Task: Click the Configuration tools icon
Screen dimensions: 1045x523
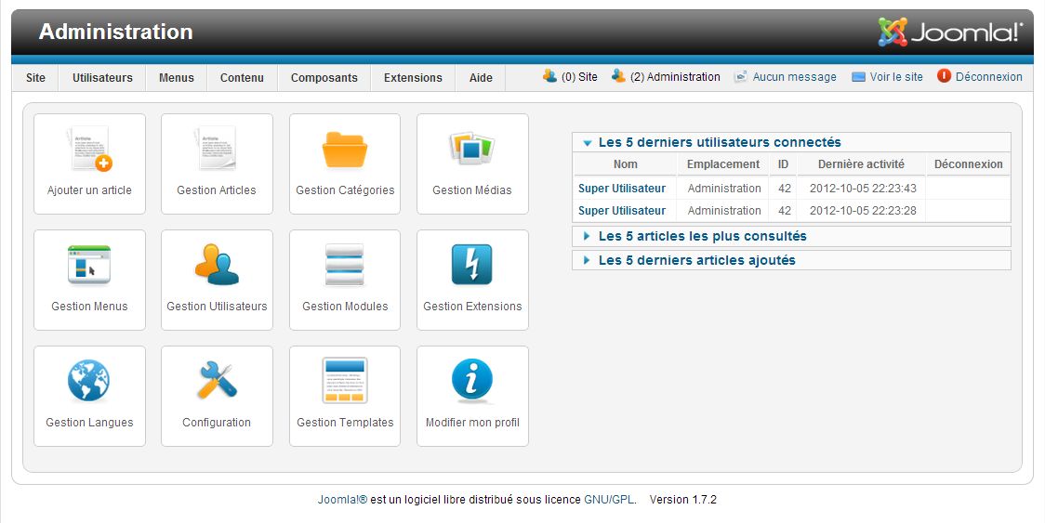Action: [x=217, y=383]
